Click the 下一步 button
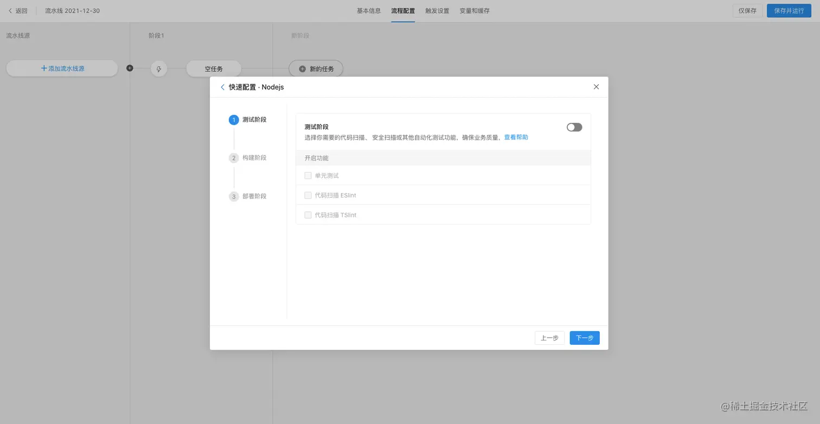 point(585,338)
